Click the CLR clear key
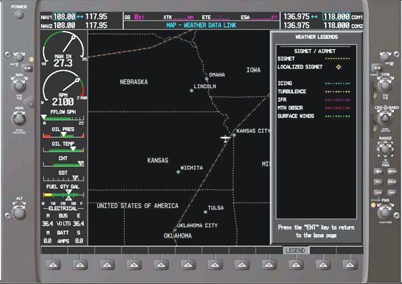The width and height of the screenshot is (402, 284). click(378, 192)
